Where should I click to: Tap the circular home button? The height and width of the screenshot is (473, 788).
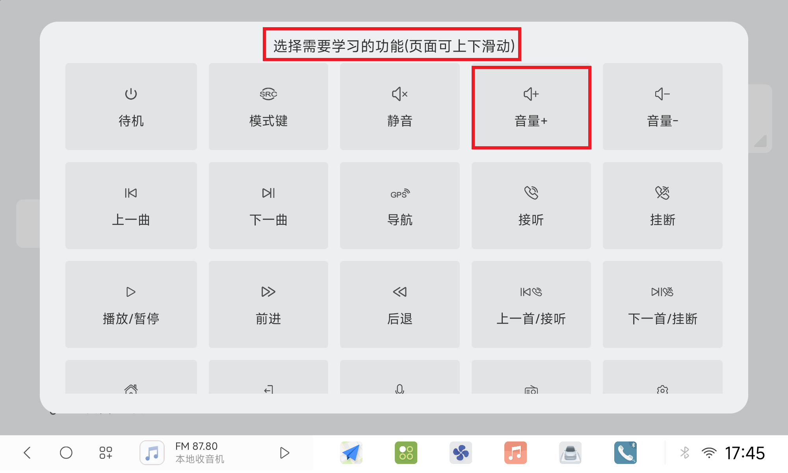[x=66, y=453]
